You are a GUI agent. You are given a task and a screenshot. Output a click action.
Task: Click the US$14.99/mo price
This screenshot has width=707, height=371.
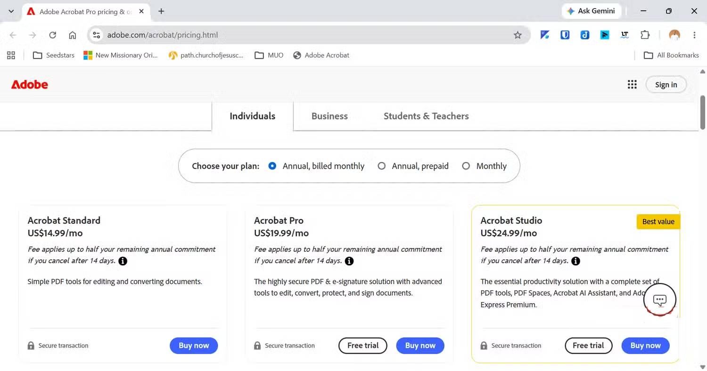(55, 233)
